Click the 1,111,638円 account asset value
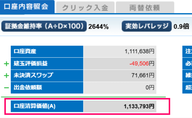 click(x=139, y=52)
